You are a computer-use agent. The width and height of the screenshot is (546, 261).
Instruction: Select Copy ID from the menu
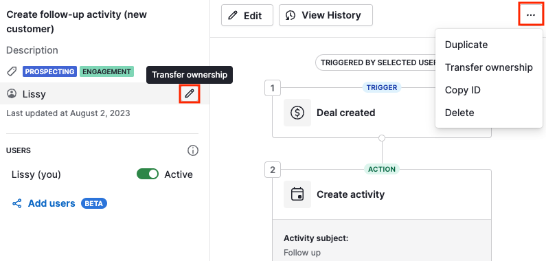coord(462,90)
